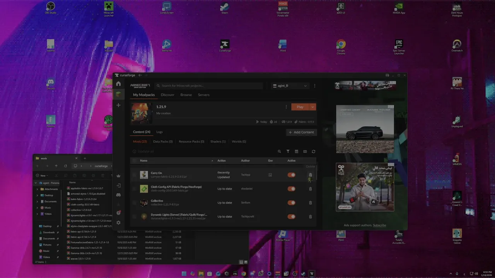Click the plus icon in CurseForge sidebar
This screenshot has width=495, height=278.
[118, 105]
